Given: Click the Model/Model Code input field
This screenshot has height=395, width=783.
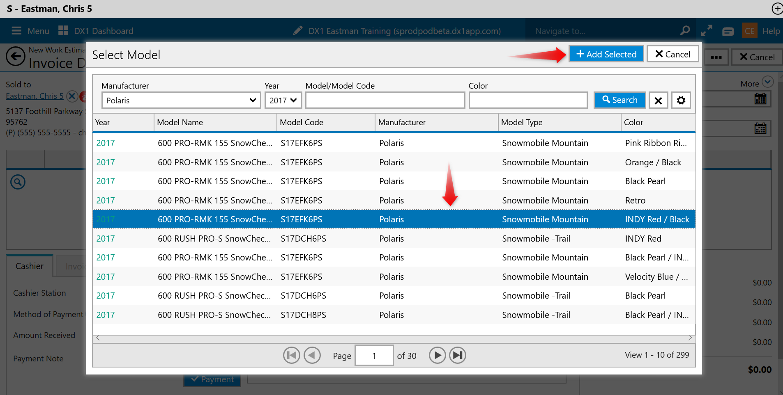Looking at the screenshot, I should pyautogui.click(x=385, y=100).
